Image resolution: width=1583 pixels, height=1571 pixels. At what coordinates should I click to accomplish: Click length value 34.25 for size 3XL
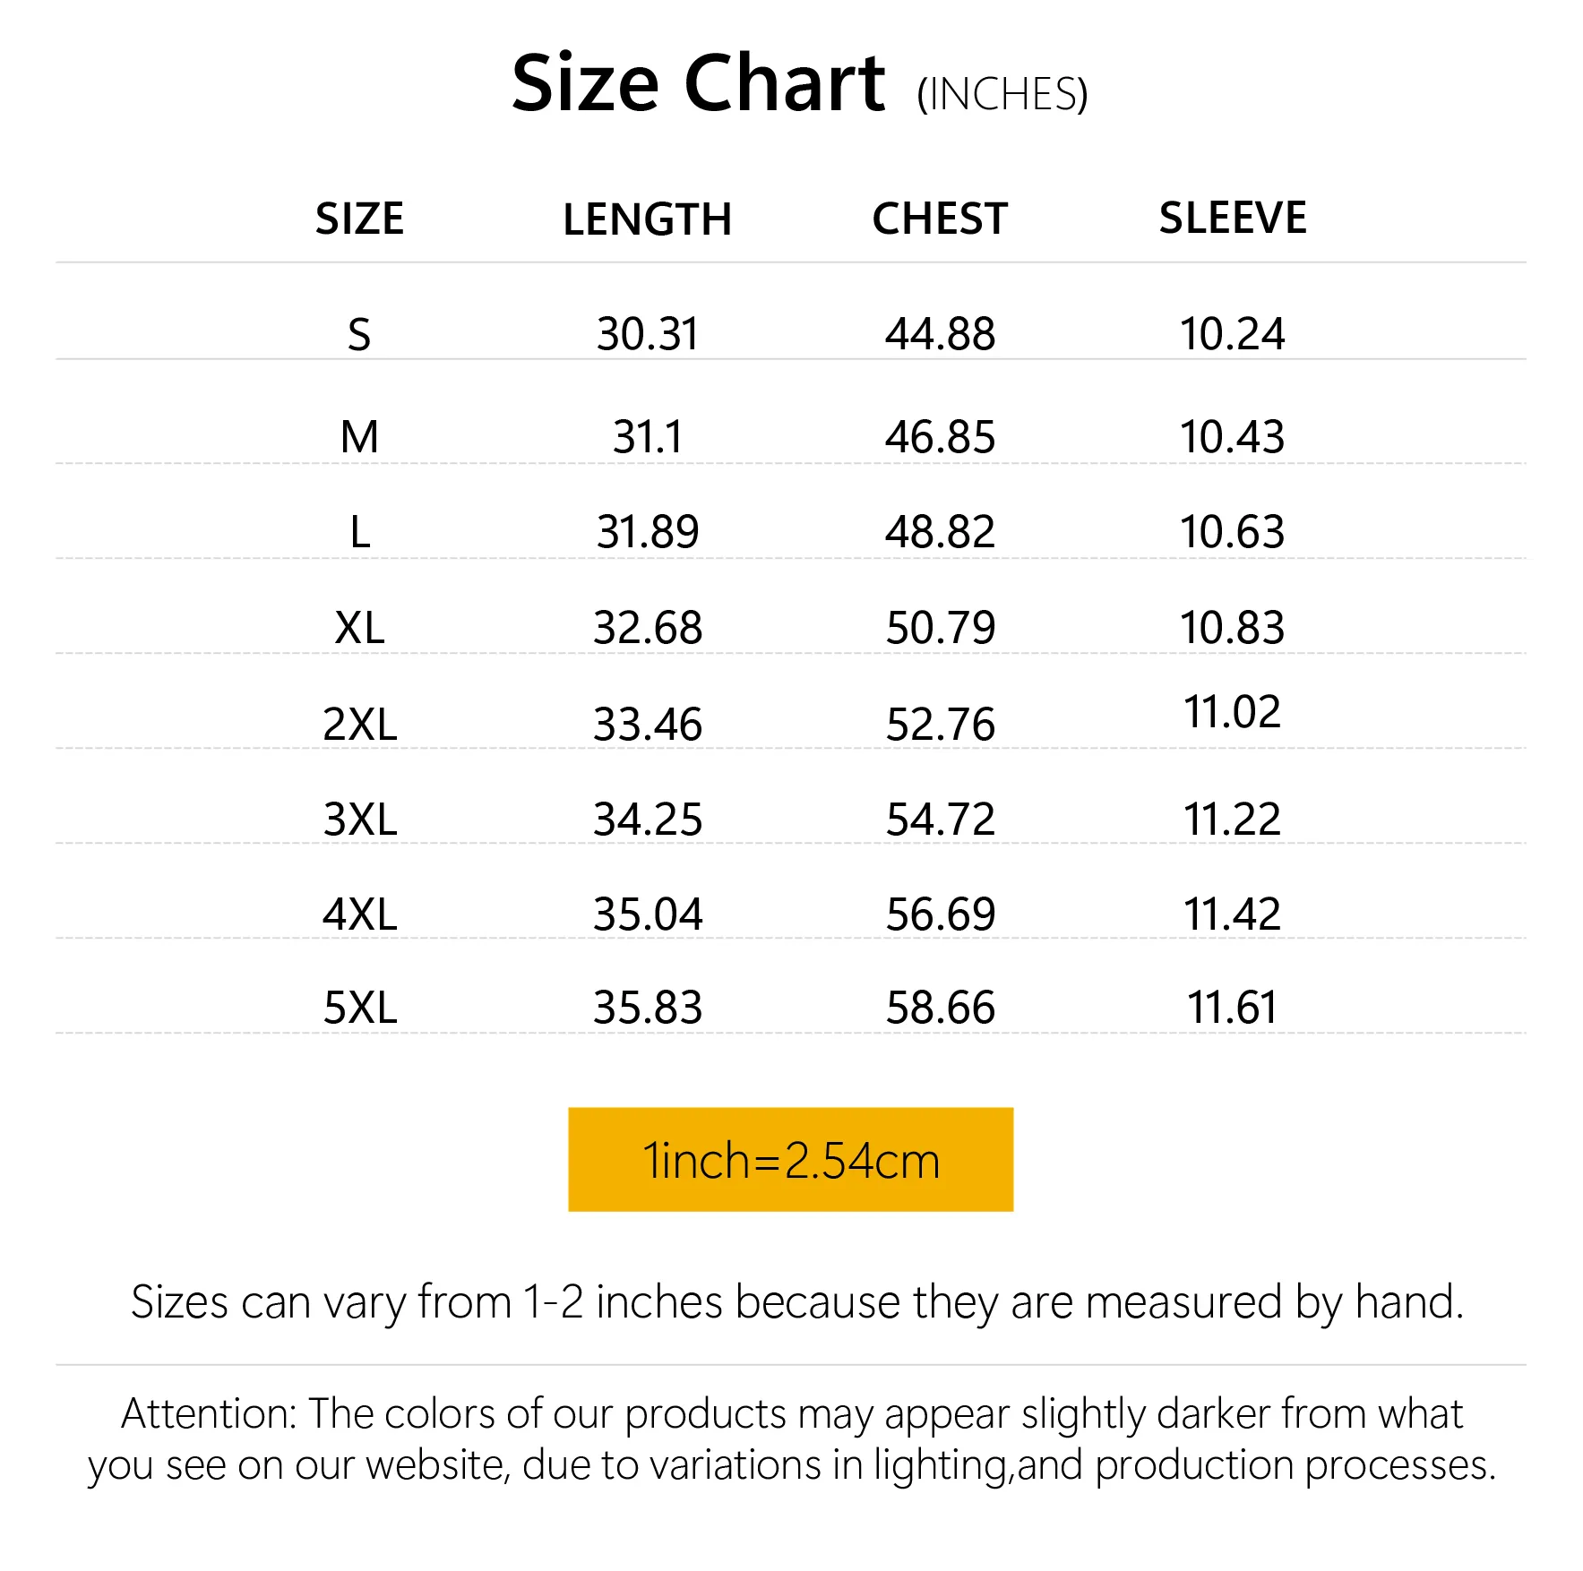tap(647, 819)
